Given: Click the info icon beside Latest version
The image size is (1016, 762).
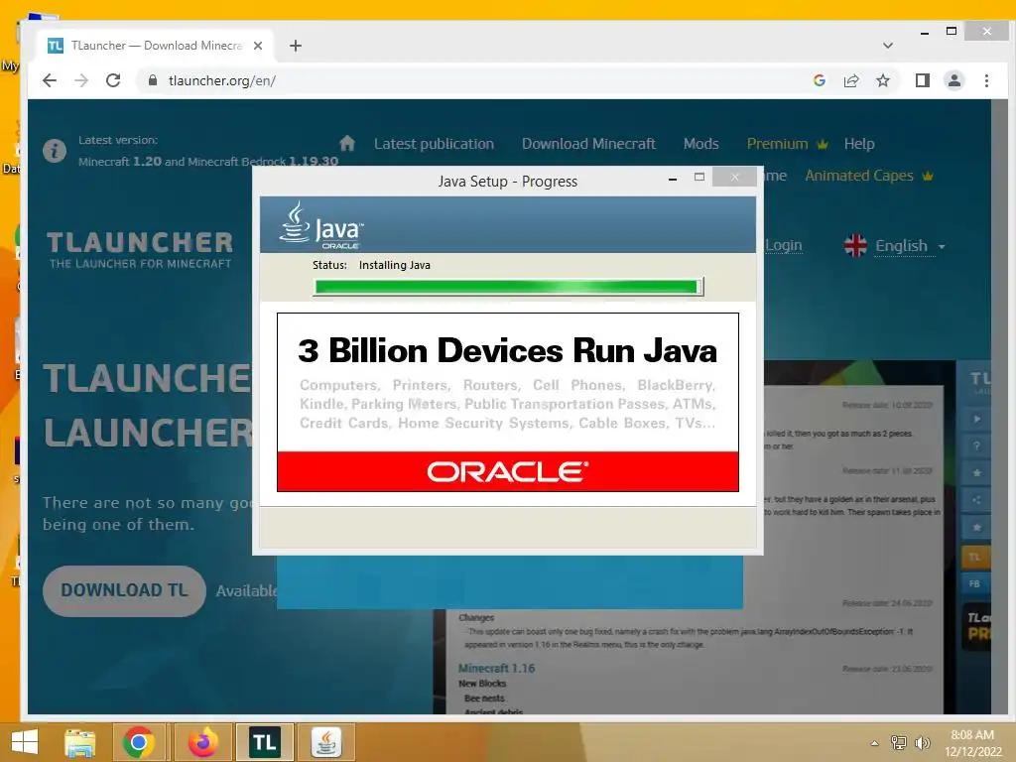Looking at the screenshot, I should click(x=55, y=151).
